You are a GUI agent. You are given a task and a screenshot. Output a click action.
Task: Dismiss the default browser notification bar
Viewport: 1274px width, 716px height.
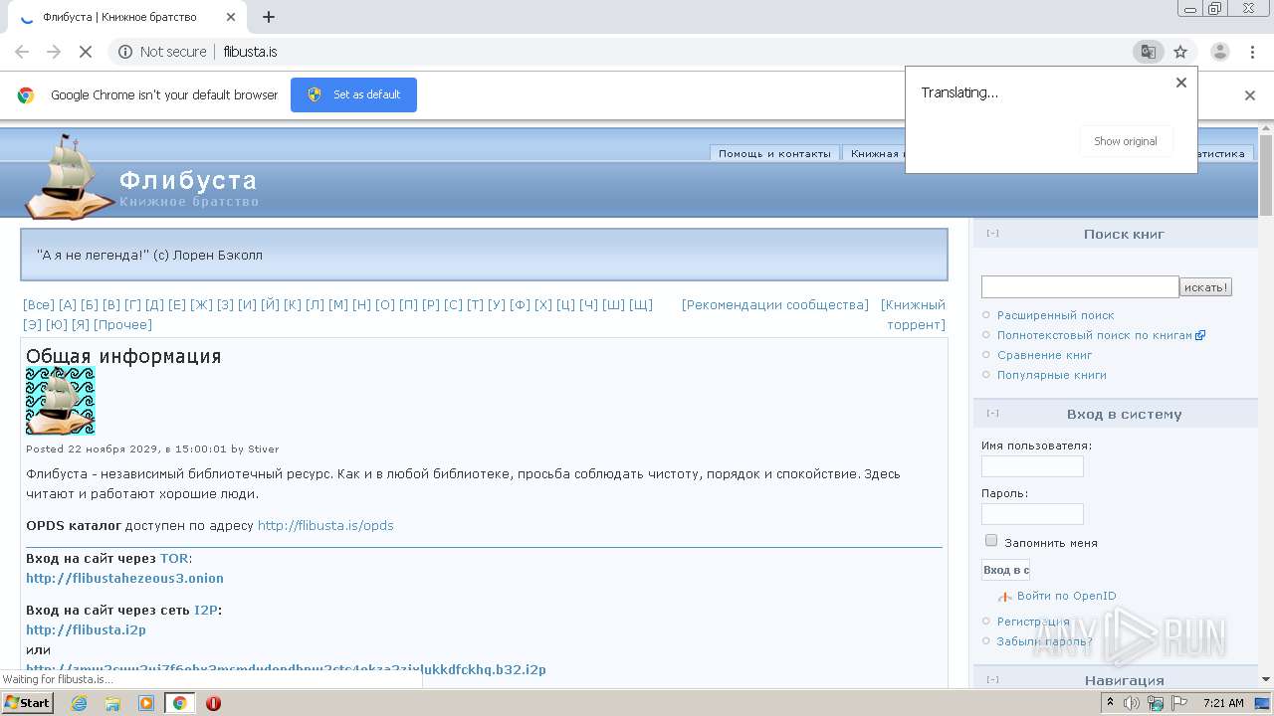[1250, 95]
